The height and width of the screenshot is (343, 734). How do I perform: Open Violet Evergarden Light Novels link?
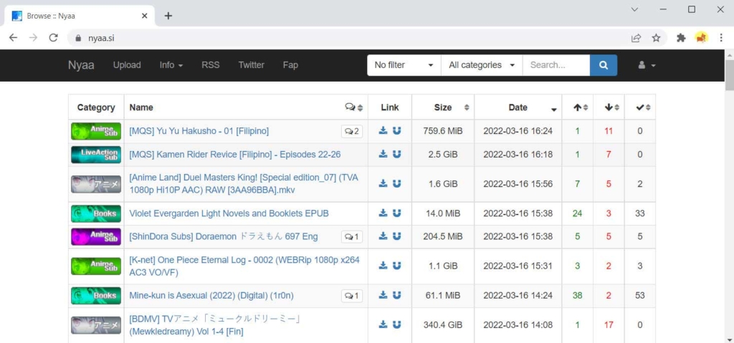pyautogui.click(x=229, y=213)
